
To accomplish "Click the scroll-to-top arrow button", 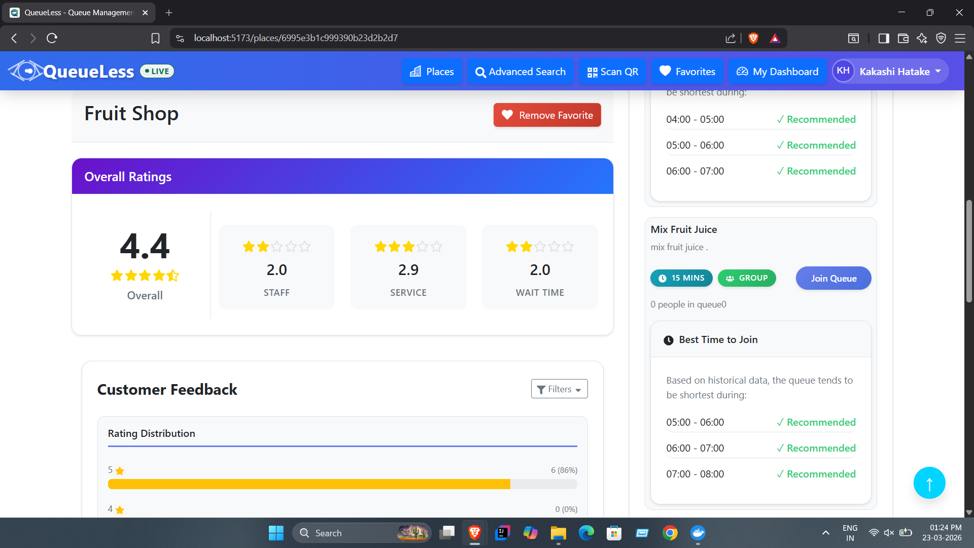I will [929, 483].
